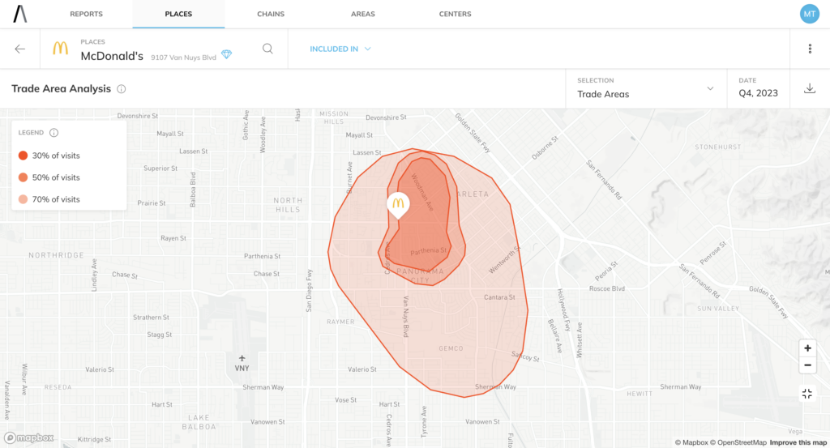The image size is (830, 448).
Task: Open the MT user avatar menu
Action: [x=810, y=14]
